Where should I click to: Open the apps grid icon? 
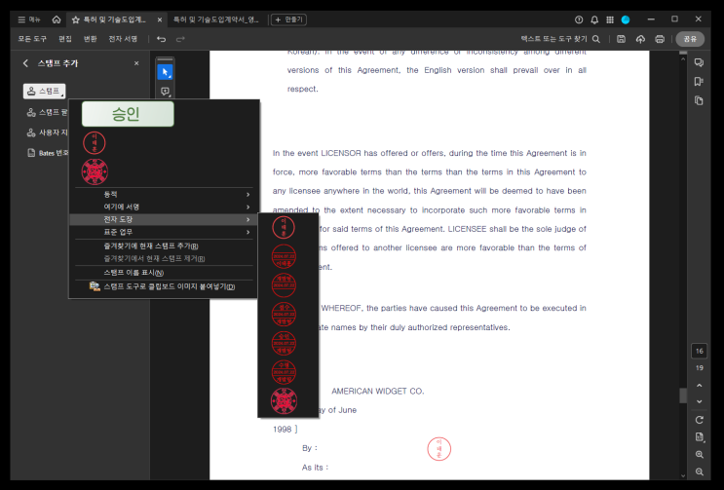610,19
